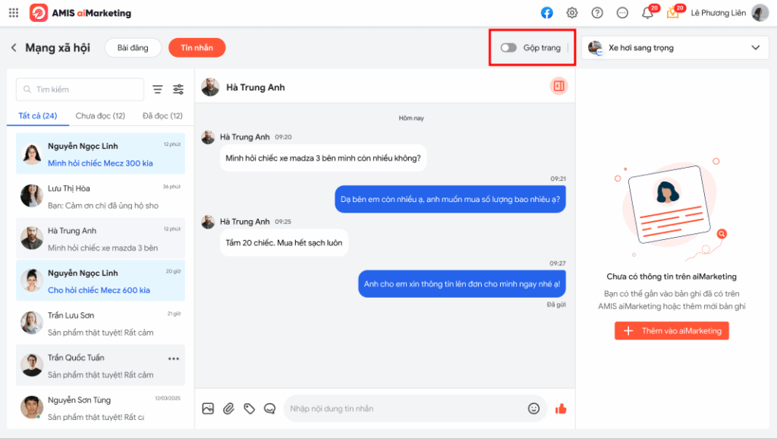The image size is (777, 439).
Task: Click the message input field
Action: (402, 409)
